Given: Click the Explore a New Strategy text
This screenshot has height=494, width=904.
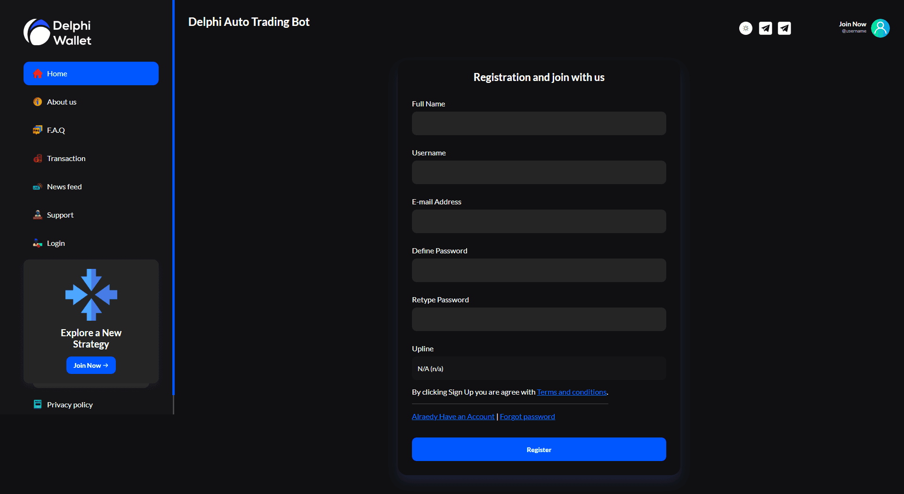Looking at the screenshot, I should [x=91, y=339].
